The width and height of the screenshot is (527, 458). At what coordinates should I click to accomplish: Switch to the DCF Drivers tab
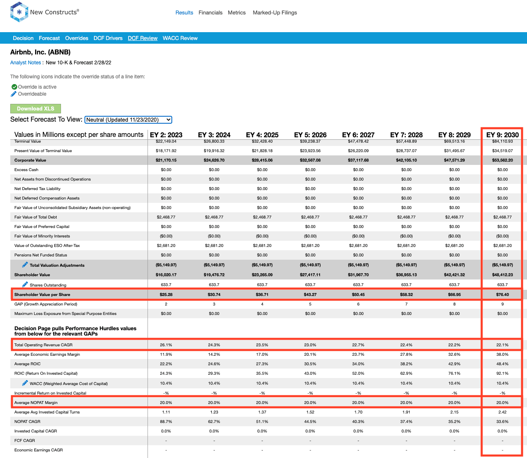point(108,38)
